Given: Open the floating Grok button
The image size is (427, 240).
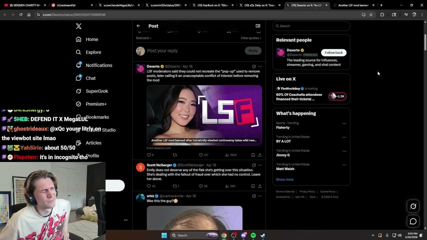Looking at the screenshot, I should 413,207.
